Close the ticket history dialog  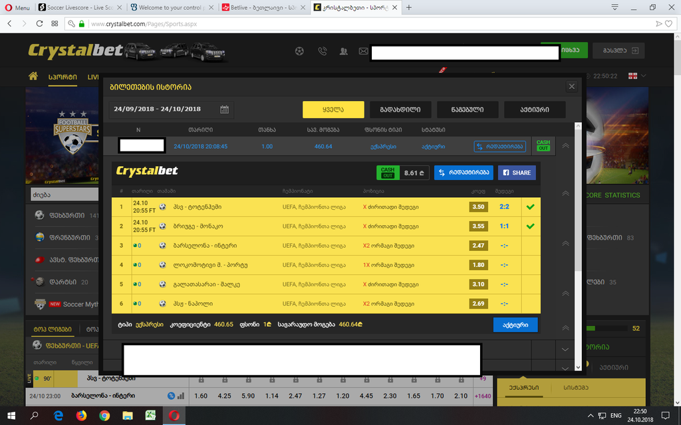571,86
